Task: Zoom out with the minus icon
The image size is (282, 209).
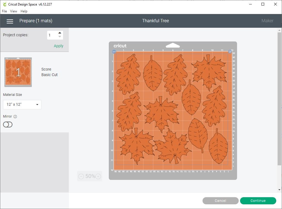Action: pyautogui.click(x=81, y=176)
